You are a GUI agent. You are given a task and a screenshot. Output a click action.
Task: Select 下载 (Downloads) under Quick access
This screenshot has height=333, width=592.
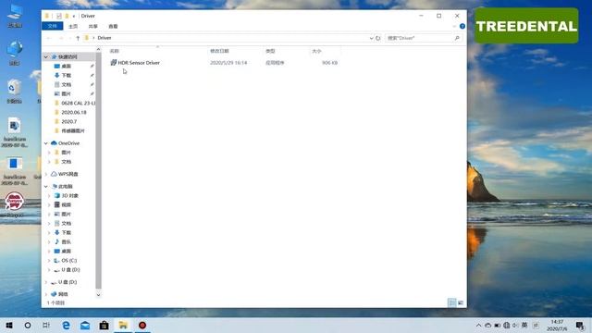[67, 76]
